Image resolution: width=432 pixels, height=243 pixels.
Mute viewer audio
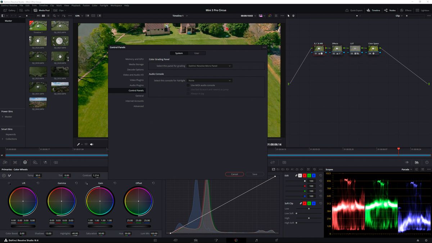91,144
